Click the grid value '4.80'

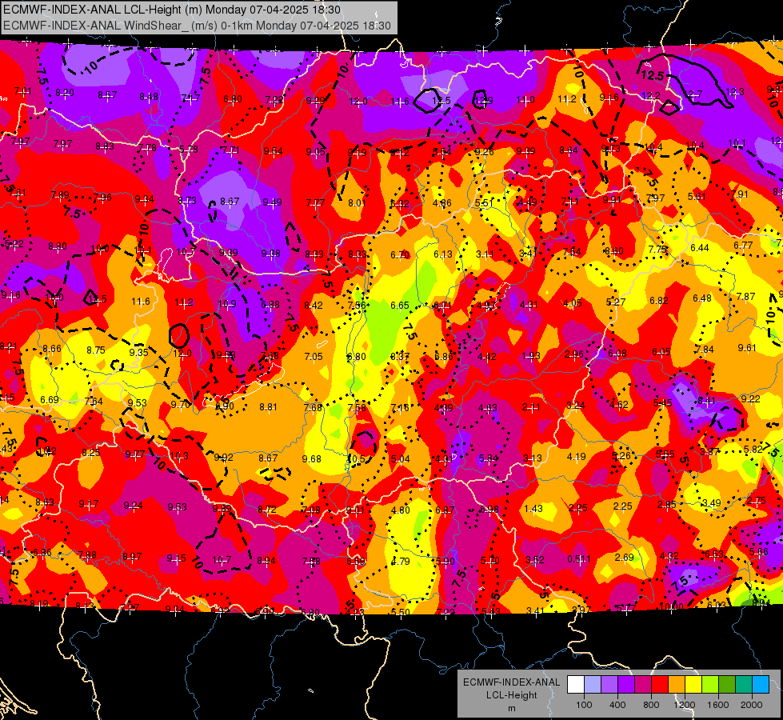pyautogui.click(x=401, y=510)
